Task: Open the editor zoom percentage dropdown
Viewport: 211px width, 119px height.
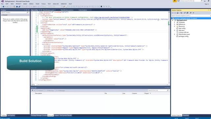Action: coord(37,85)
